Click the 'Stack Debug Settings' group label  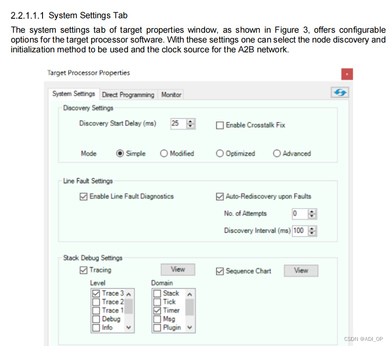click(92, 258)
